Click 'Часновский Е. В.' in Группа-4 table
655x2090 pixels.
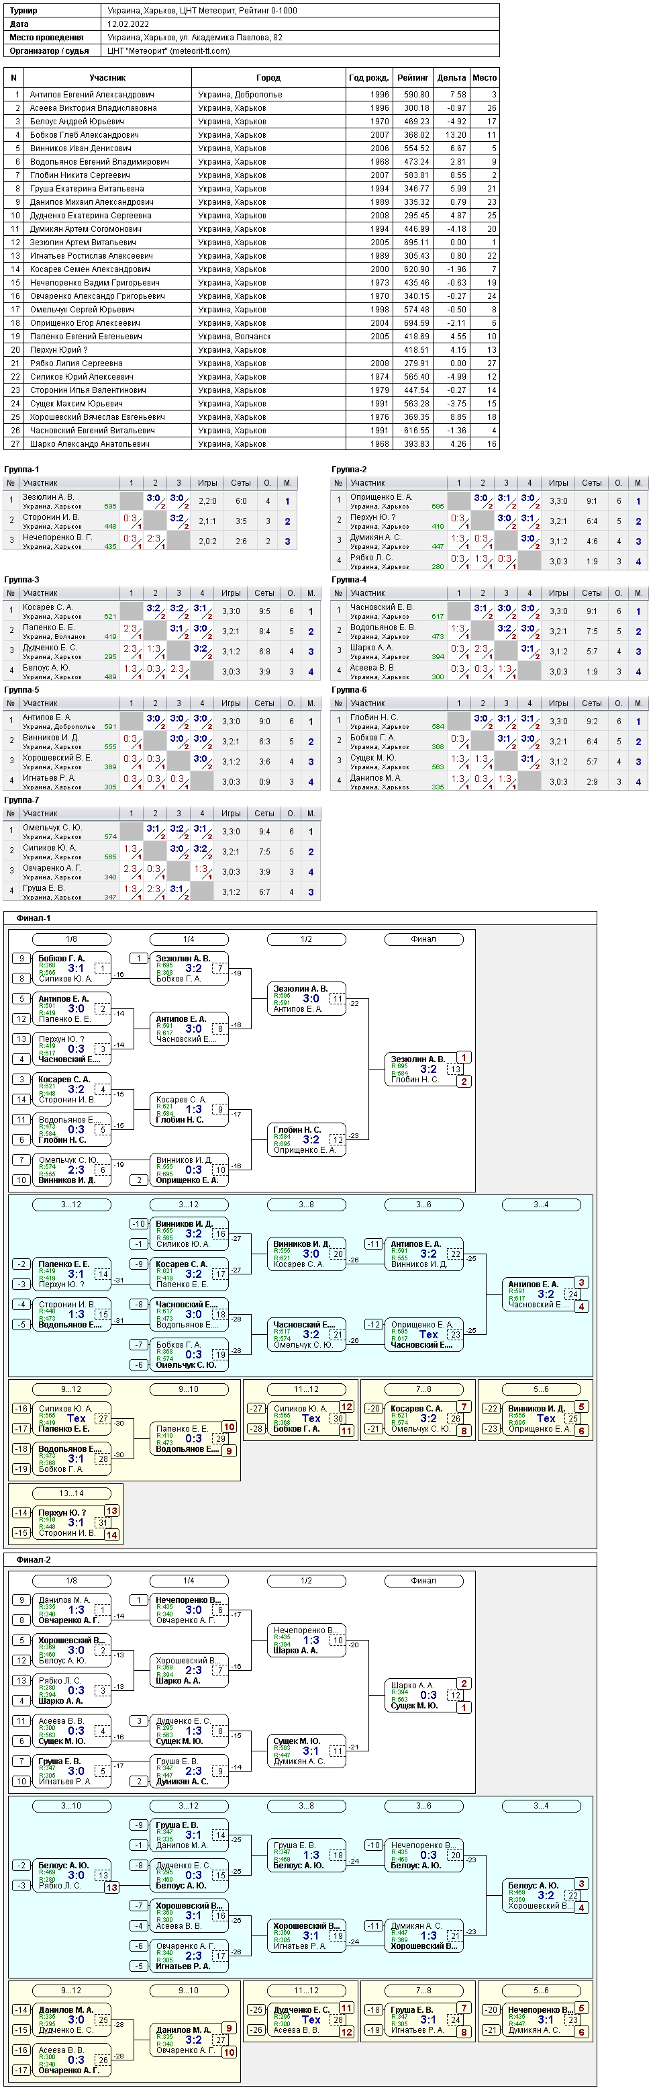click(x=381, y=607)
